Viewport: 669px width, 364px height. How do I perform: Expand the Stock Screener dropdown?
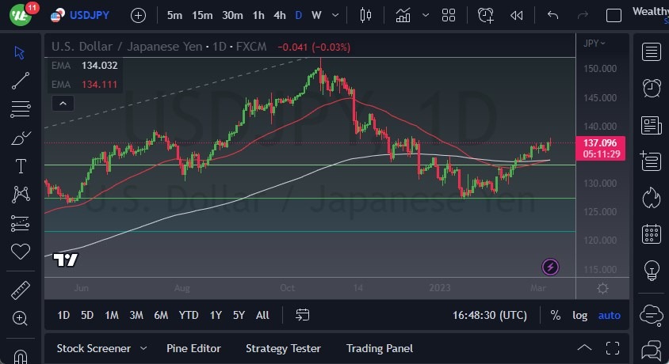(143, 348)
